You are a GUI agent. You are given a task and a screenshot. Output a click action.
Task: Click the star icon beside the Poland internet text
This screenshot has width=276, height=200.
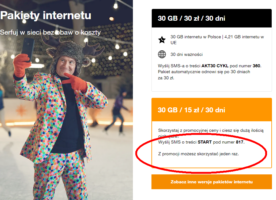point(162,40)
